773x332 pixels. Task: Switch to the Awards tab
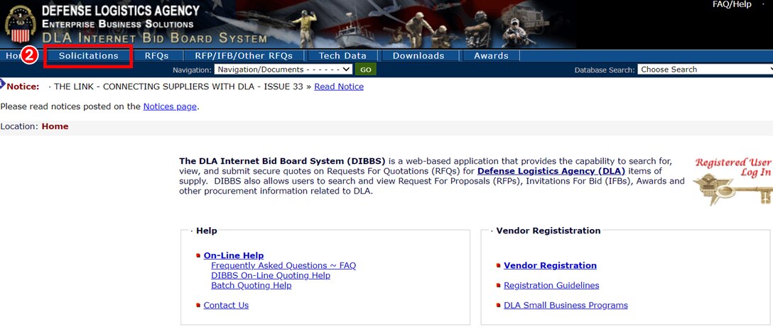coord(491,55)
